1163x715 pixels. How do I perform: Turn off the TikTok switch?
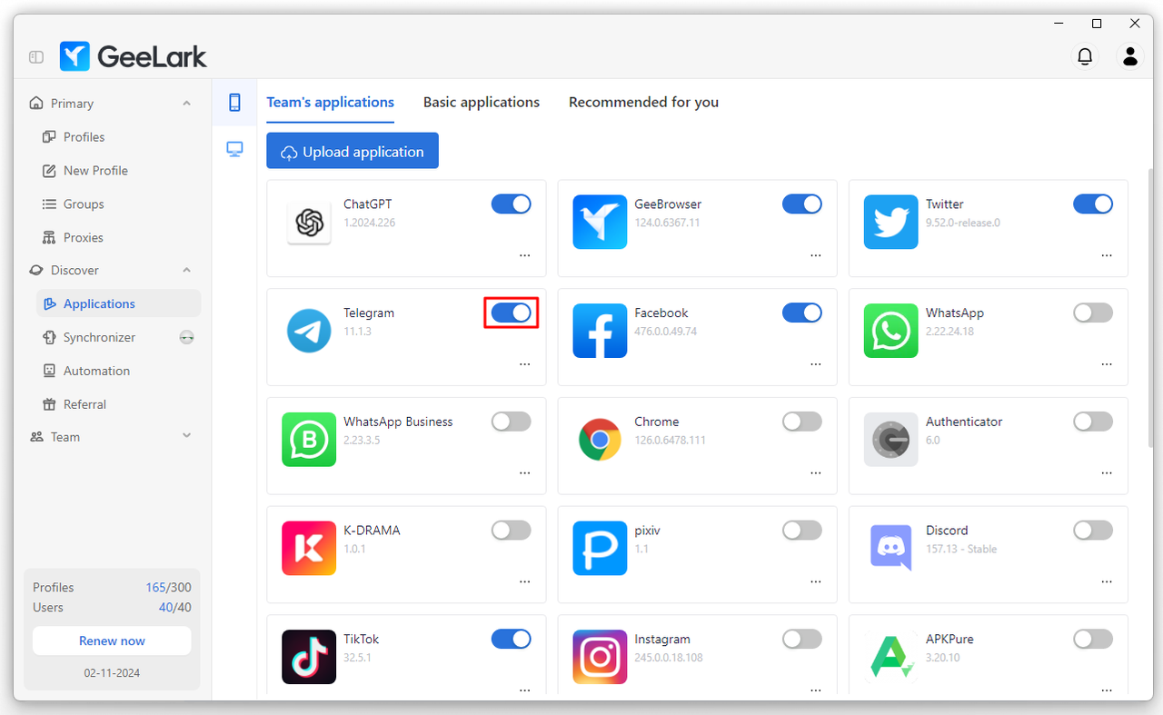coord(511,639)
